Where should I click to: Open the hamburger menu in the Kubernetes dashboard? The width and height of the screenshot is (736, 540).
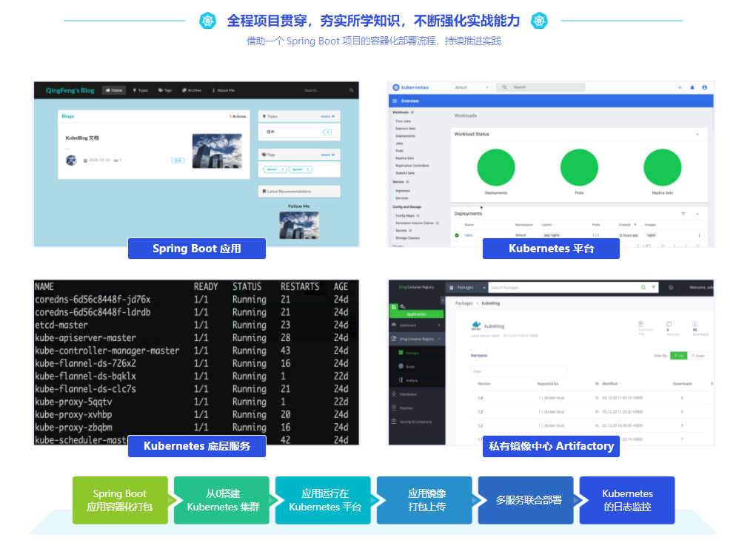point(395,101)
